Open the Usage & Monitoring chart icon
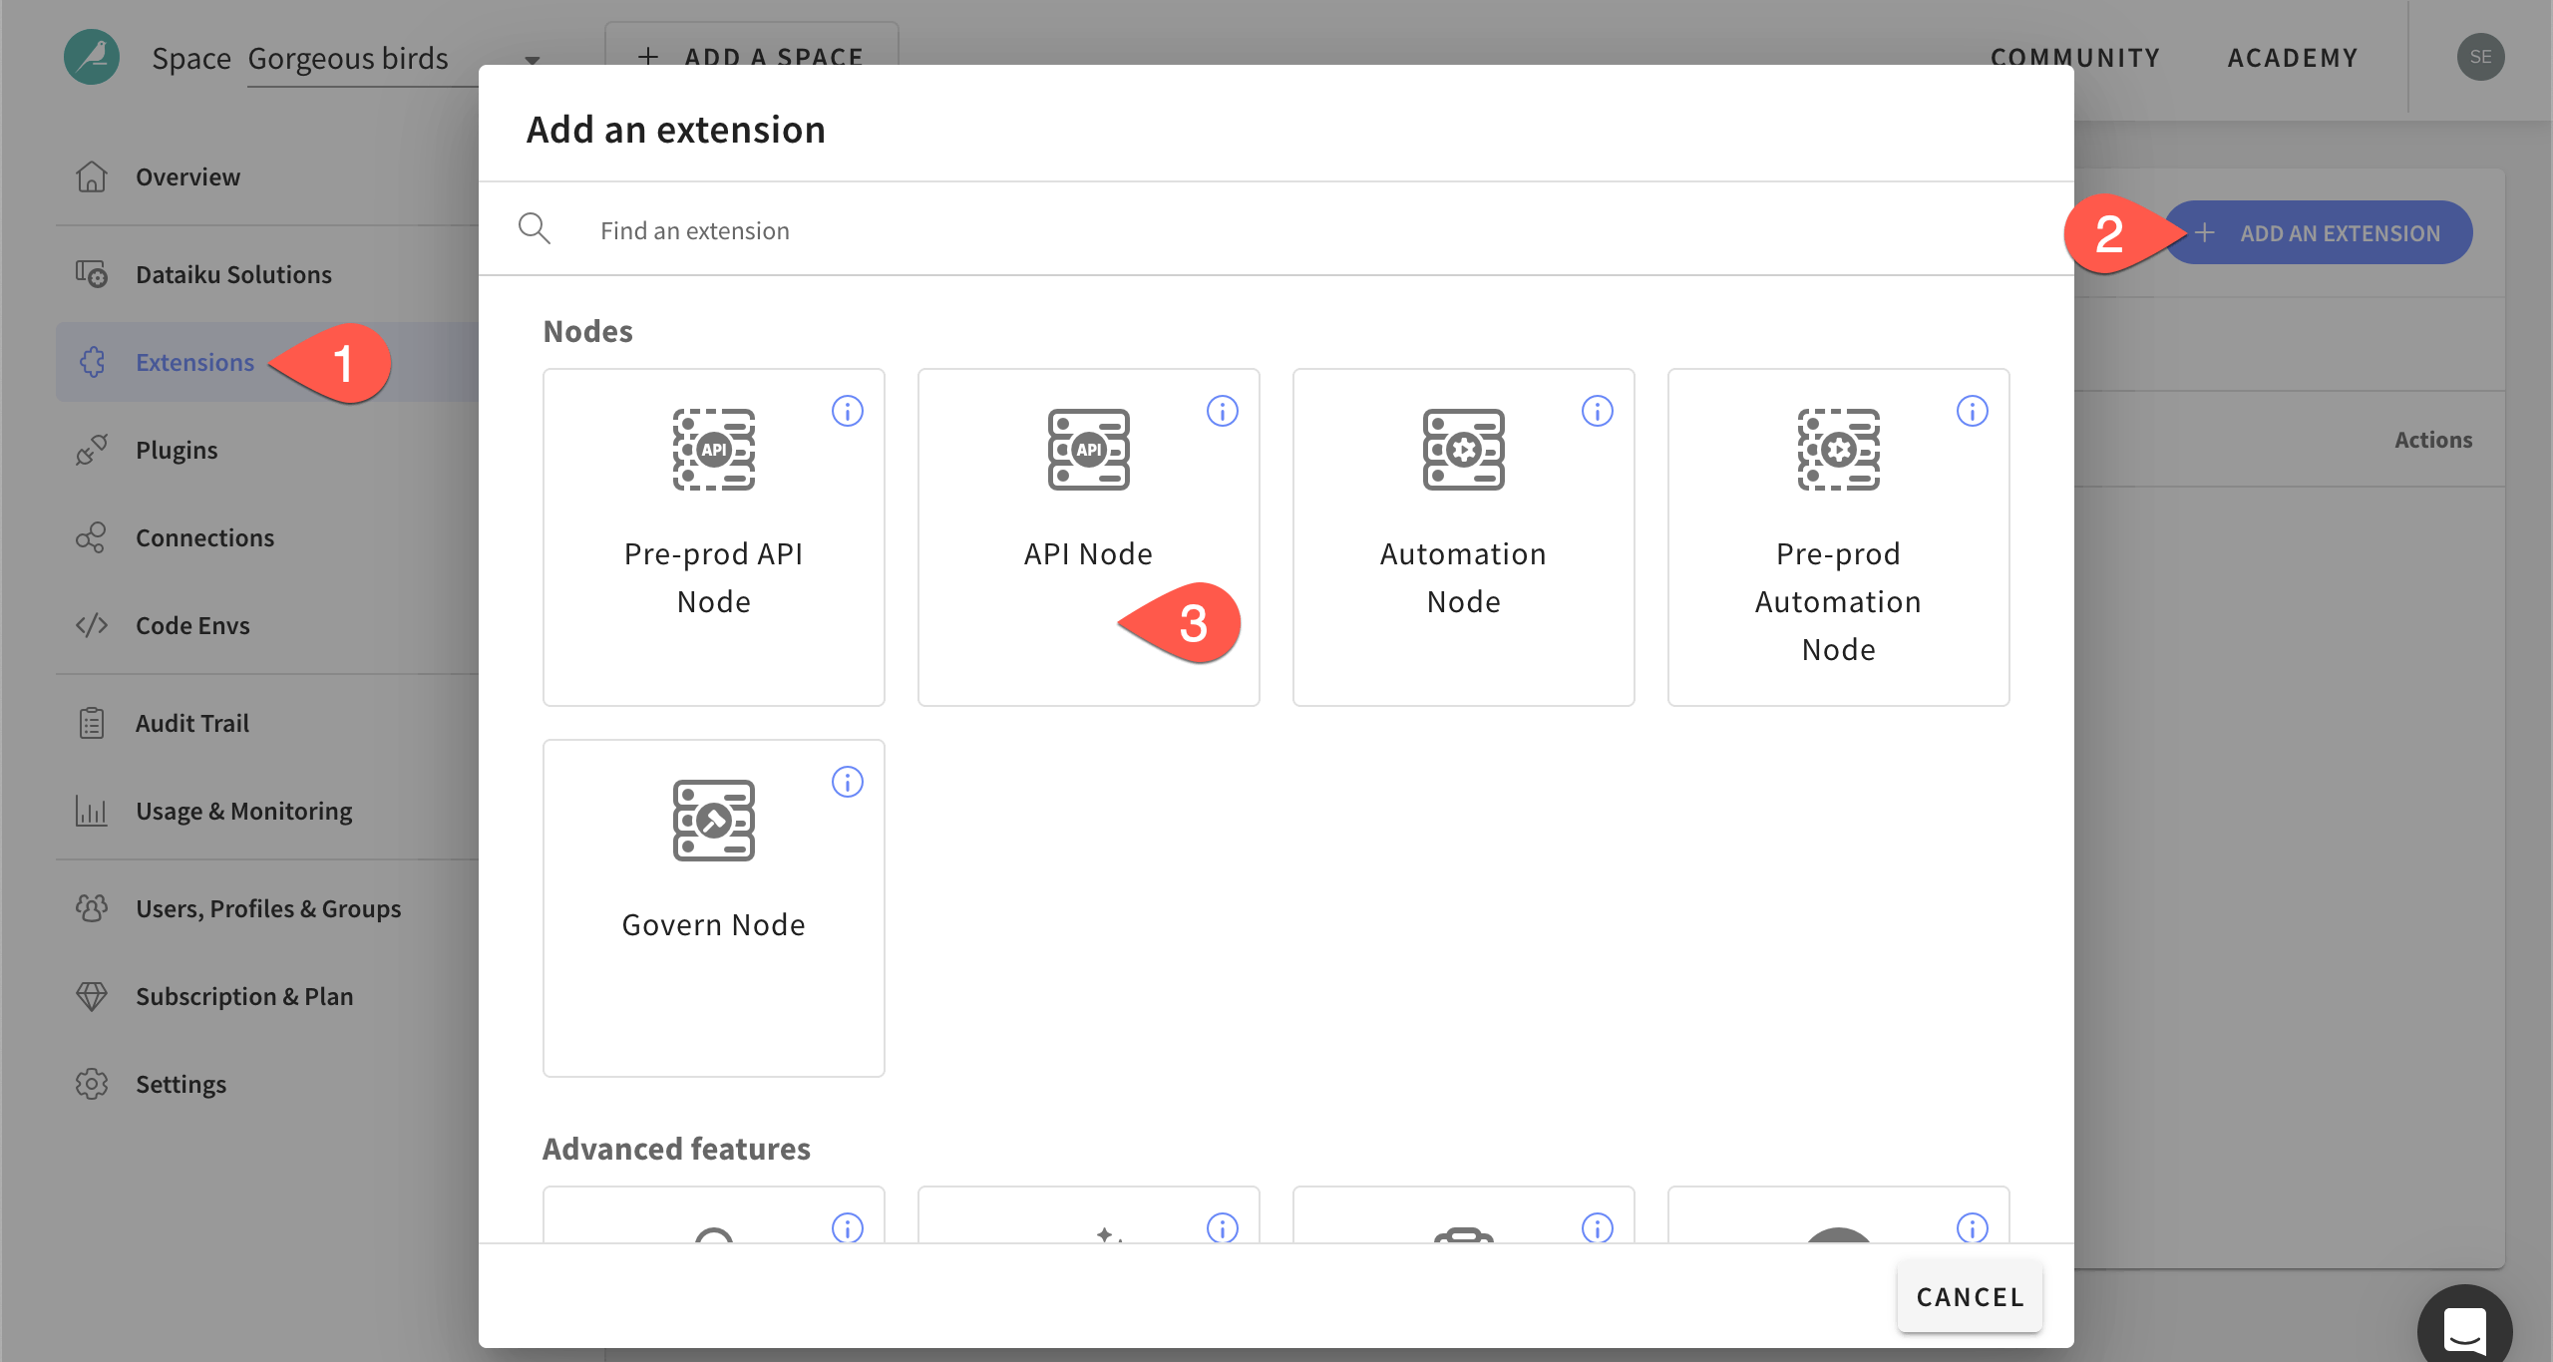This screenshot has width=2553, height=1362. tap(92, 810)
